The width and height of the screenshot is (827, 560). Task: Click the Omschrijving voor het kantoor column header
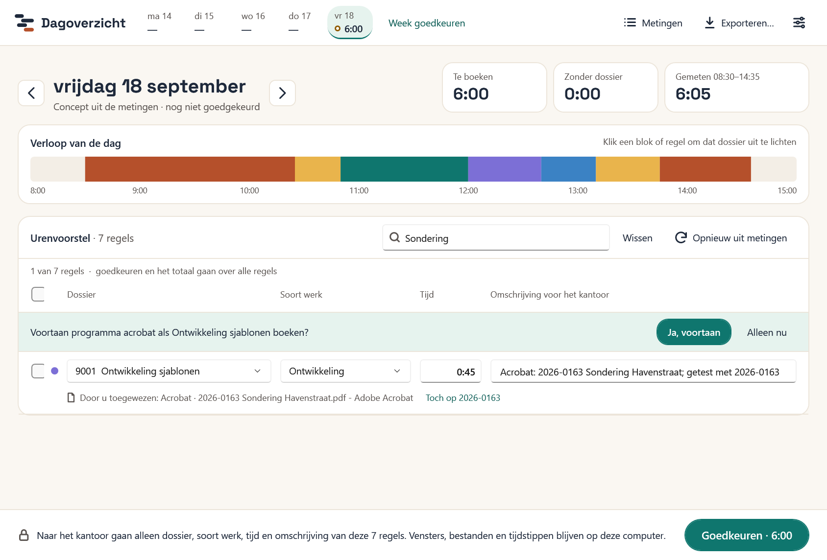pyautogui.click(x=550, y=294)
